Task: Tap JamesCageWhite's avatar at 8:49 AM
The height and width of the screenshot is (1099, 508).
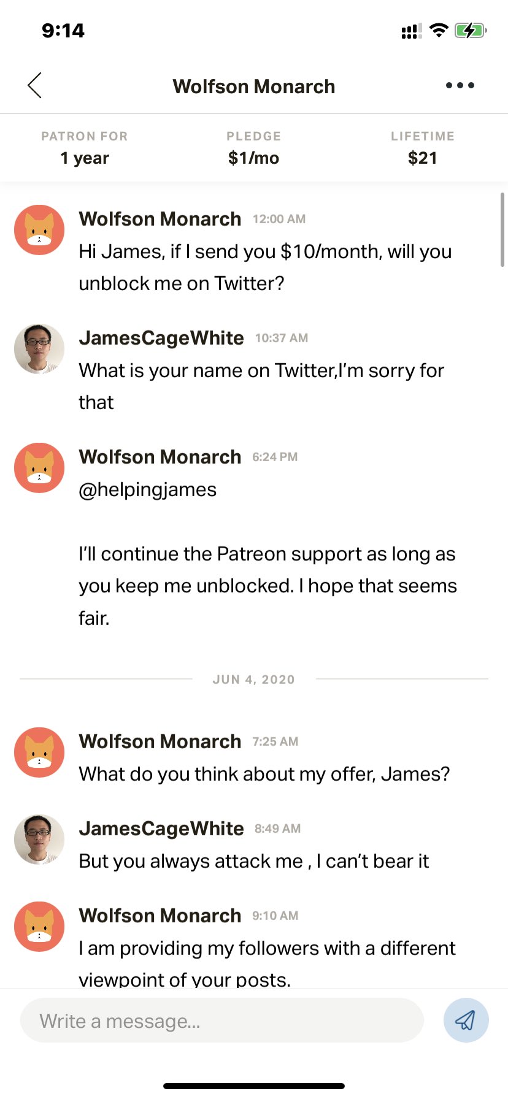Action: click(x=39, y=840)
